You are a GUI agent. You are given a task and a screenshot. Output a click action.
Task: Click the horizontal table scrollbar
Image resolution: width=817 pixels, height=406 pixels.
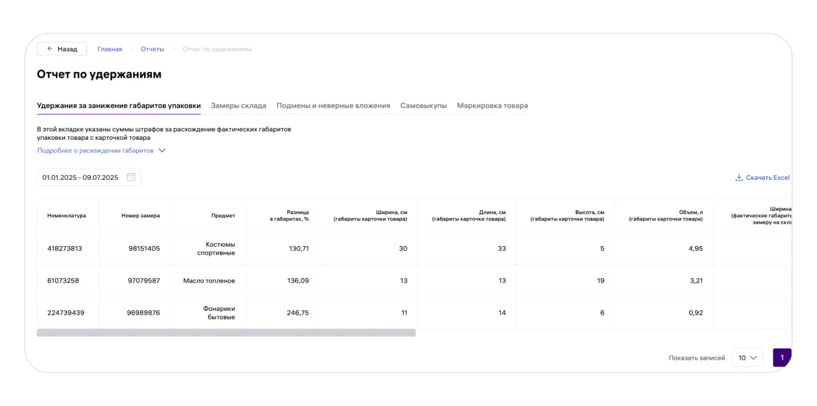click(226, 333)
